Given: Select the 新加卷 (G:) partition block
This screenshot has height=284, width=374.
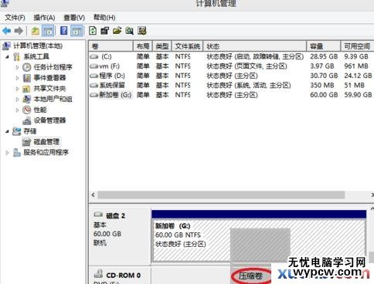Looking at the screenshot, I should click(259, 240).
